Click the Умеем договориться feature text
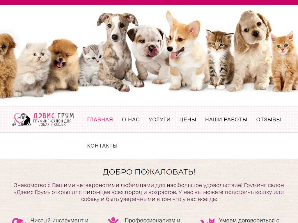The height and width of the screenshot is (223, 298). point(249,220)
